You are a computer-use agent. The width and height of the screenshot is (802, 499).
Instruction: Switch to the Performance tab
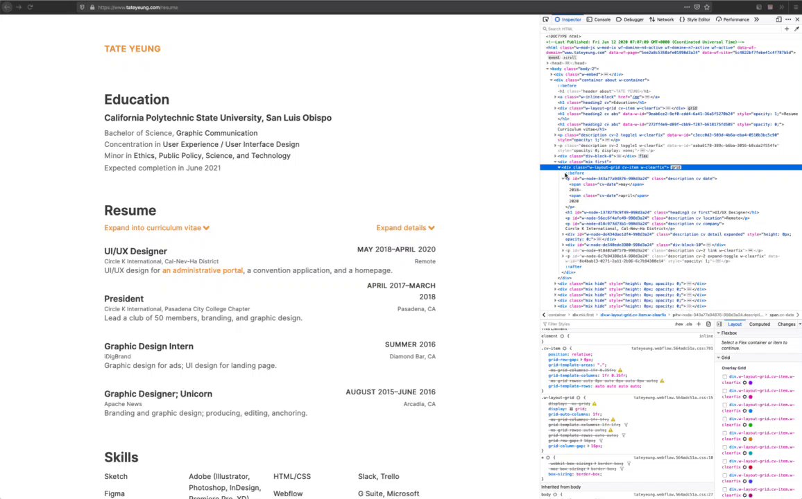tap(733, 19)
